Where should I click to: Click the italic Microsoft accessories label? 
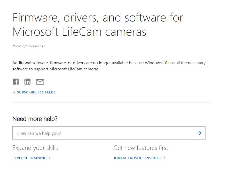coord(29,46)
